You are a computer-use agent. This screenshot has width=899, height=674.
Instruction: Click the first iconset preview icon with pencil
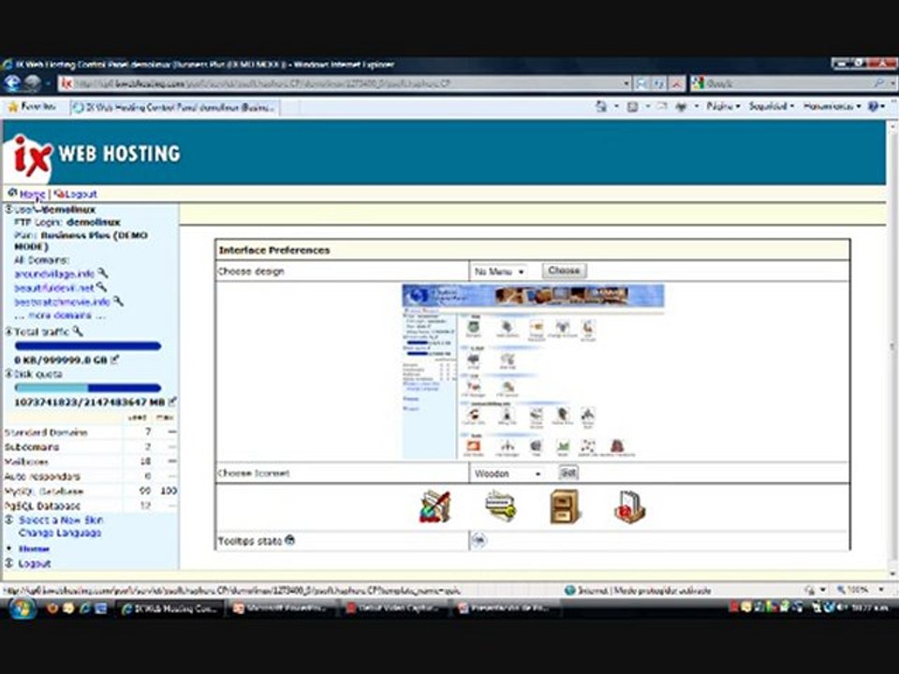pyautogui.click(x=435, y=506)
